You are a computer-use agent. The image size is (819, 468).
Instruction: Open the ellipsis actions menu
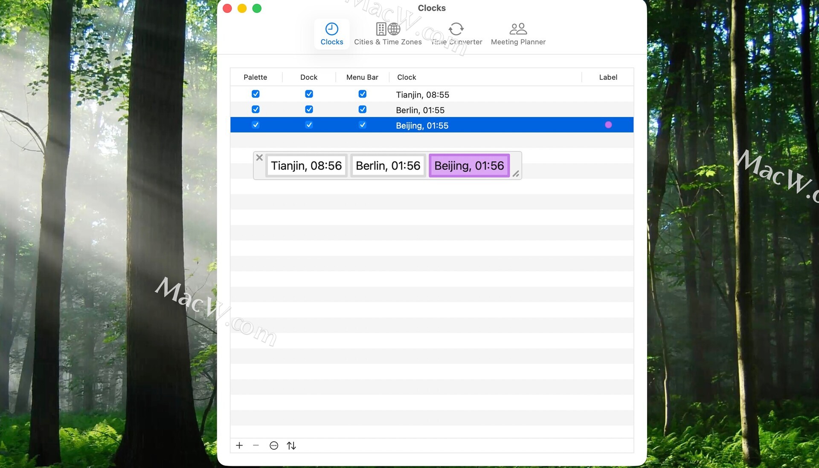point(274,445)
